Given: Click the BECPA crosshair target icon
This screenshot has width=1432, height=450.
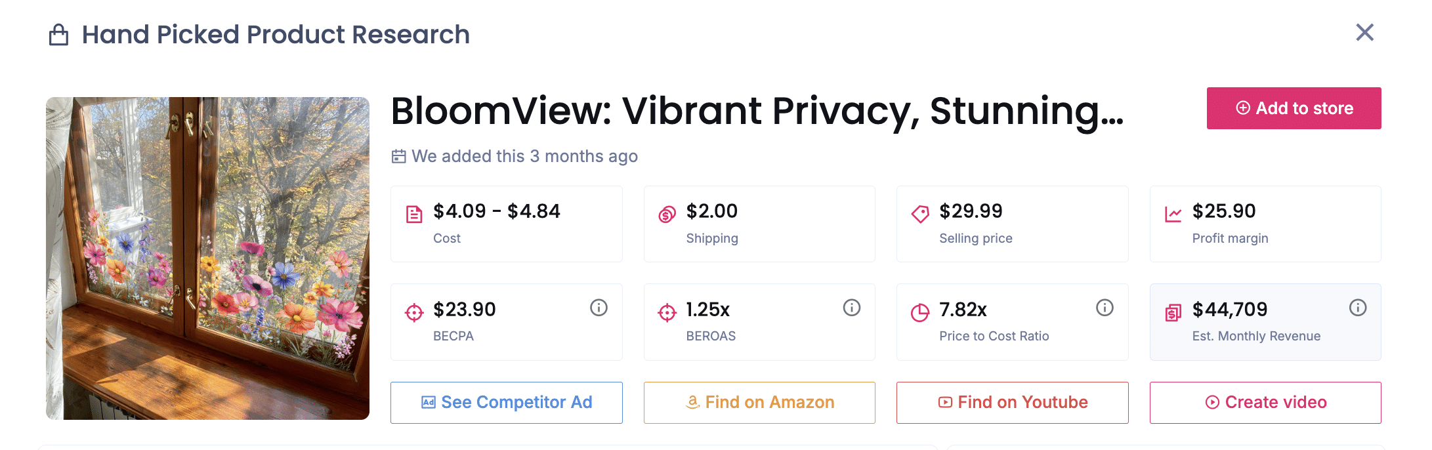Looking at the screenshot, I should pos(414,313).
